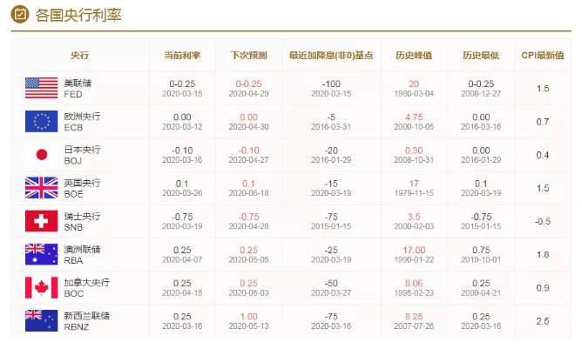Click the FED historic peak value 20
Screen dimensions: 582x349
tap(414, 84)
